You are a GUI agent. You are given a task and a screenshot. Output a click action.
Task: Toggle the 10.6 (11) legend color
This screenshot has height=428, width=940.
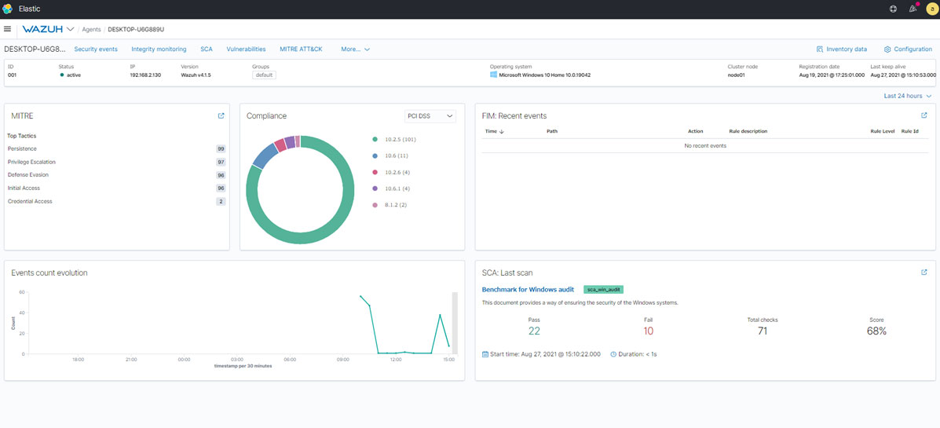pyautogui.click(x=375, y=155)
